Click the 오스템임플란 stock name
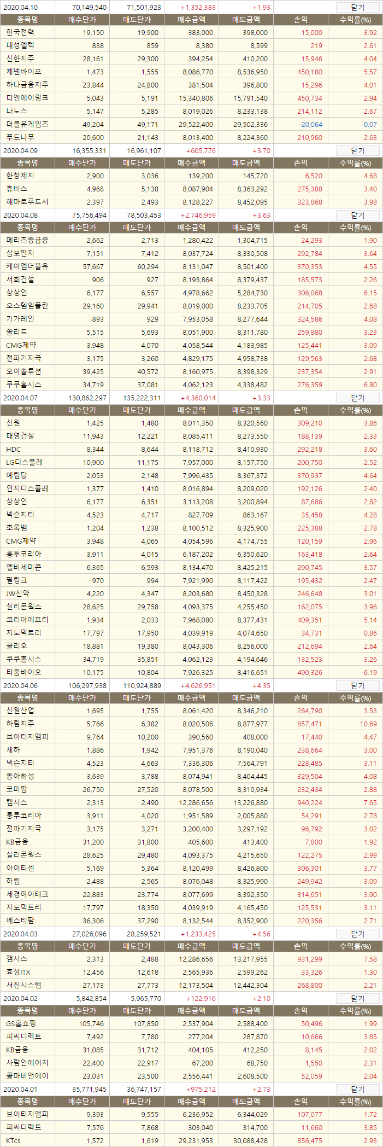 tap(27, 306)
